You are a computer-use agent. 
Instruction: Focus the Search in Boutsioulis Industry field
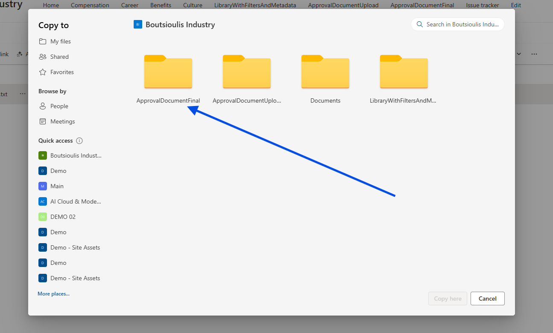[x=462, y=24]
